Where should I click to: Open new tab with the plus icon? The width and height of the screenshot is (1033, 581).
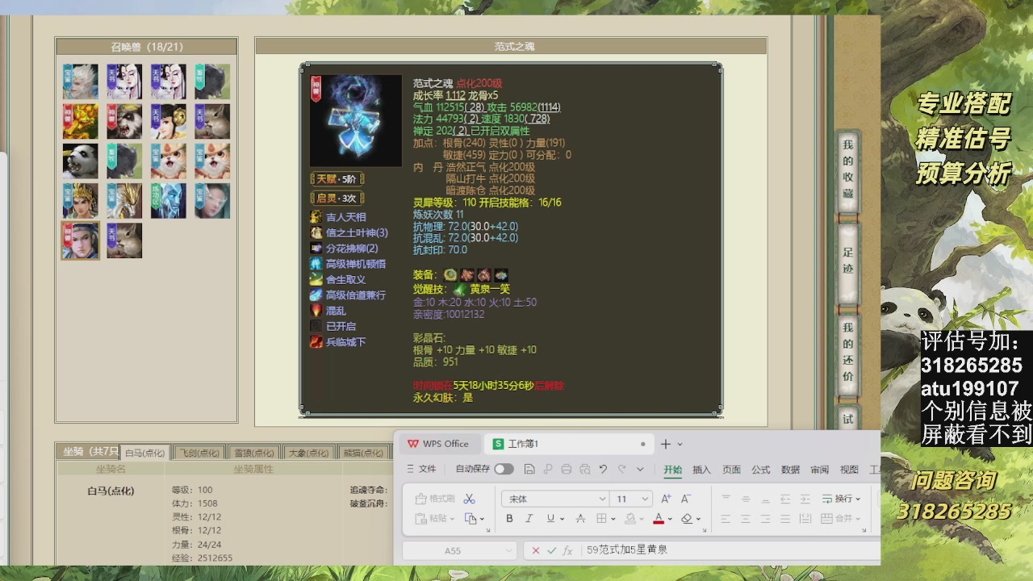tap(666, 444)
